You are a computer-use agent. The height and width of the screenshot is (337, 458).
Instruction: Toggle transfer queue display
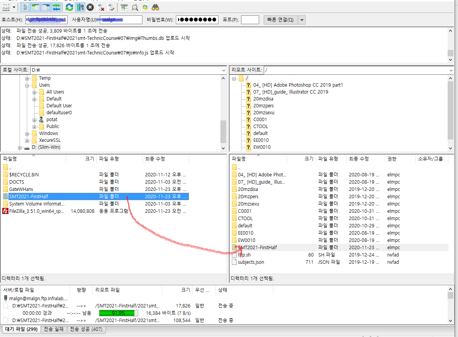click(x=56, y=7)
